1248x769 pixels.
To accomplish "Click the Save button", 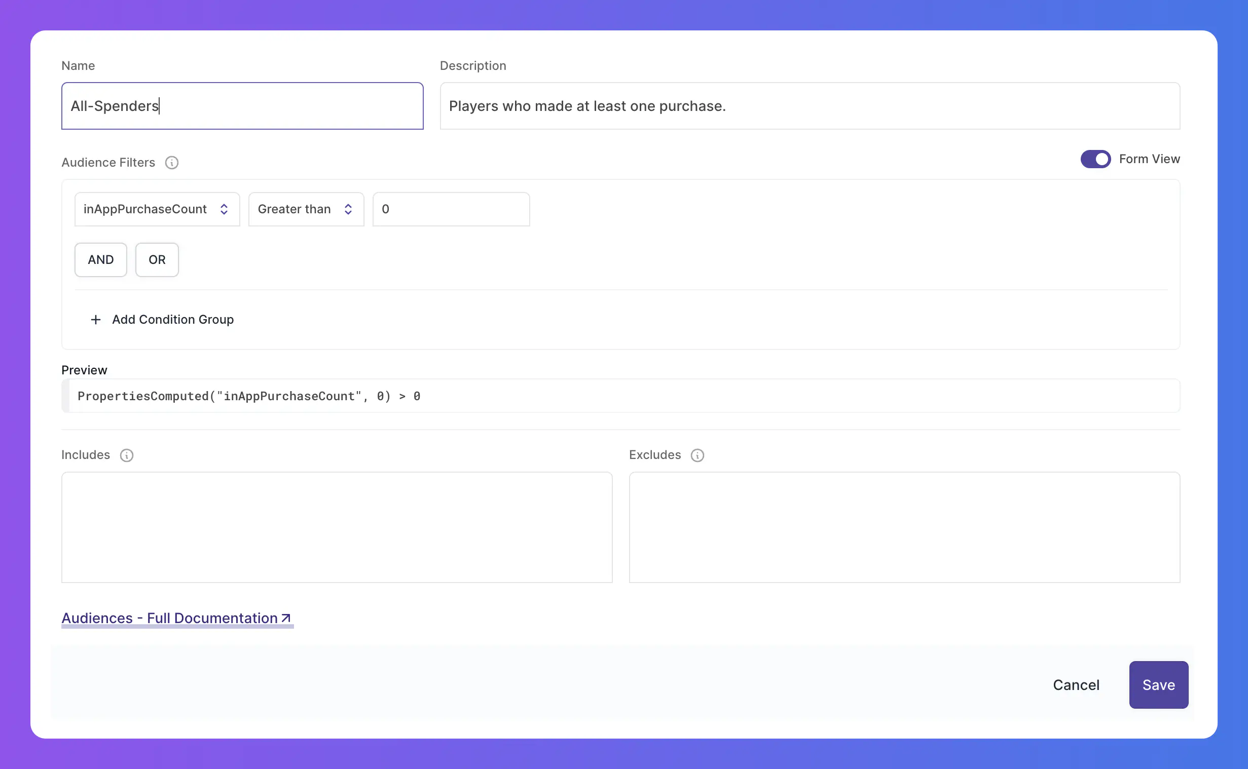I will click(x=1158, y=684).
